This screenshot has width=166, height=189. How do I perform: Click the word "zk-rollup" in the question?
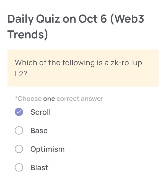click(126, 63)
